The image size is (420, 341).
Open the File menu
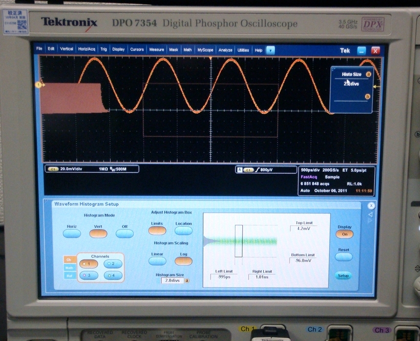click(x=39, y=49)
